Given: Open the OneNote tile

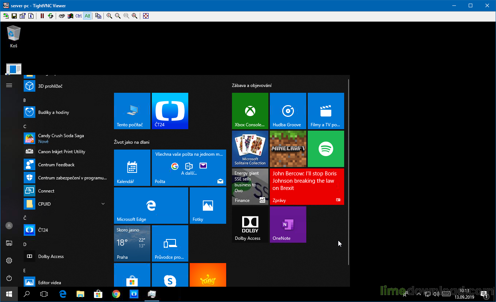Looking at the screenshot, I should pyautogui.click(x=288, y=224).
